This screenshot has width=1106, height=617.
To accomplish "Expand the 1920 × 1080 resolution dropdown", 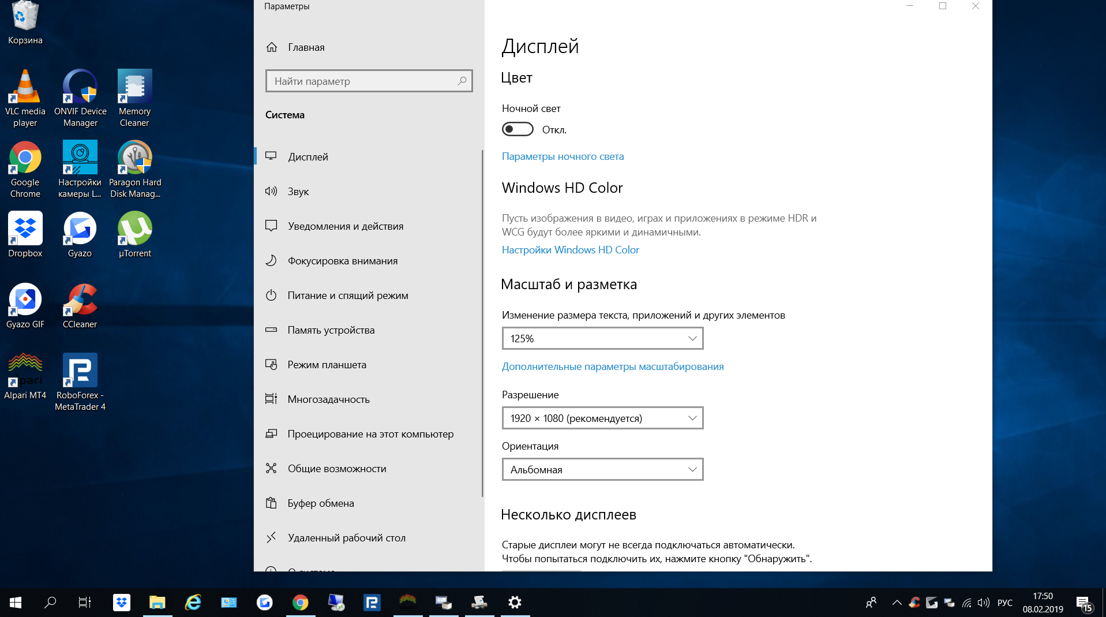I will [602, 418].
